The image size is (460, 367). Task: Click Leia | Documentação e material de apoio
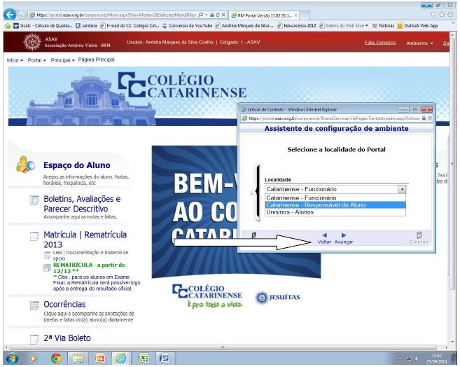click(90, 256)
